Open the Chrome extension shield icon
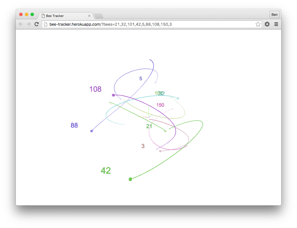Image resolution: width=297 pixels, height=228 pixels. (267, 24)
